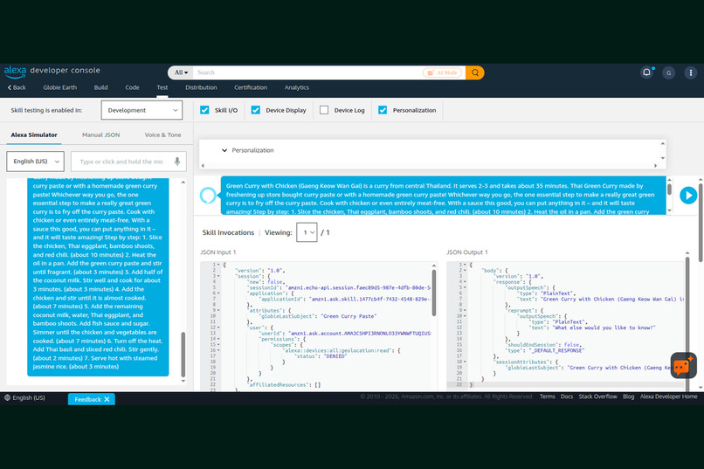The image size is (704, 469).
Task: Click the JSON Input scrollbar thumb
Action: [x=434, y=293]
